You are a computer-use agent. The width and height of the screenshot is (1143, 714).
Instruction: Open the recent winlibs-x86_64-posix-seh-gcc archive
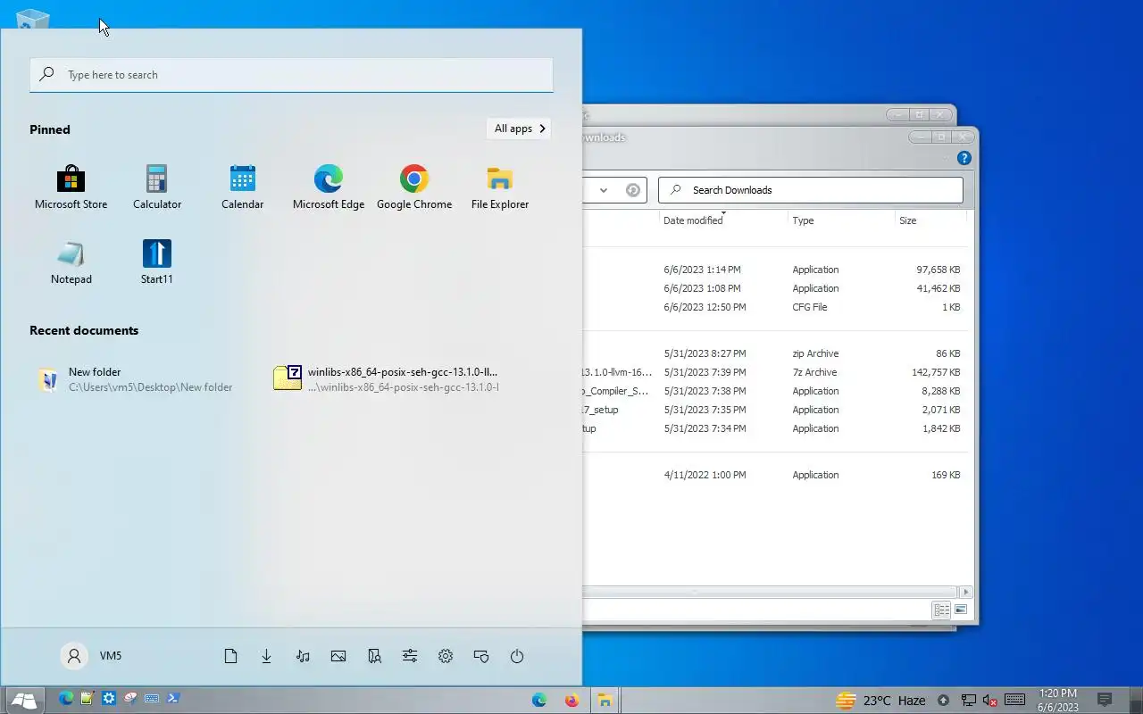tap(386, 379)
